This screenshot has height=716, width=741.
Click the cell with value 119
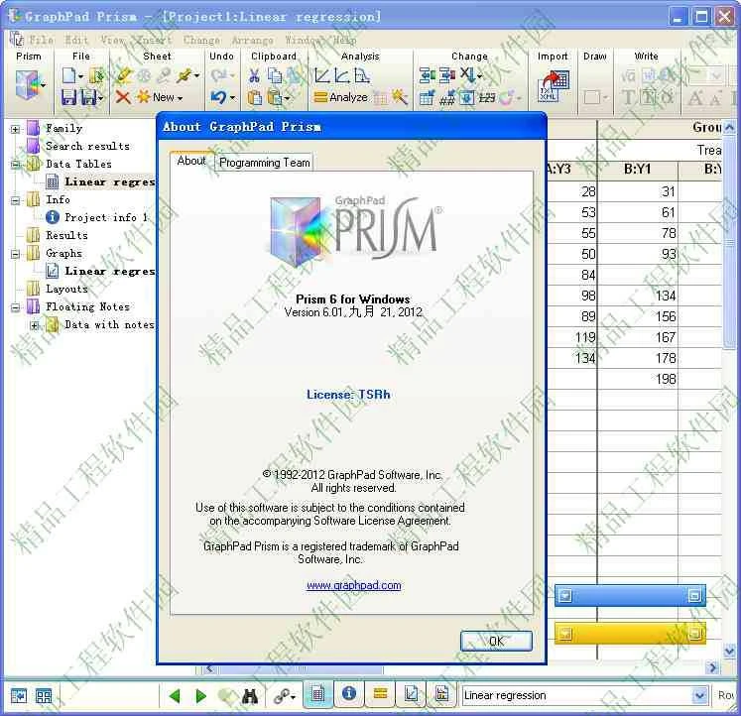571,337
